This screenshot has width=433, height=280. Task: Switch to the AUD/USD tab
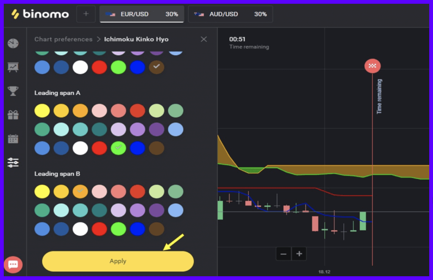[230, 13]
